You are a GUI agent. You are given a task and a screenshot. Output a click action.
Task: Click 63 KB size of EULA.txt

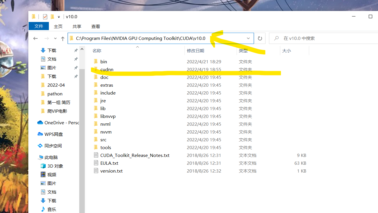300,163
